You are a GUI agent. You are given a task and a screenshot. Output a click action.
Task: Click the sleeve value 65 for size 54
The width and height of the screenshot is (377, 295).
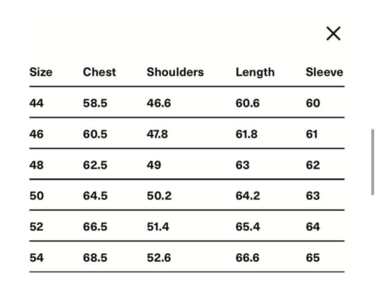click(312, 258)
